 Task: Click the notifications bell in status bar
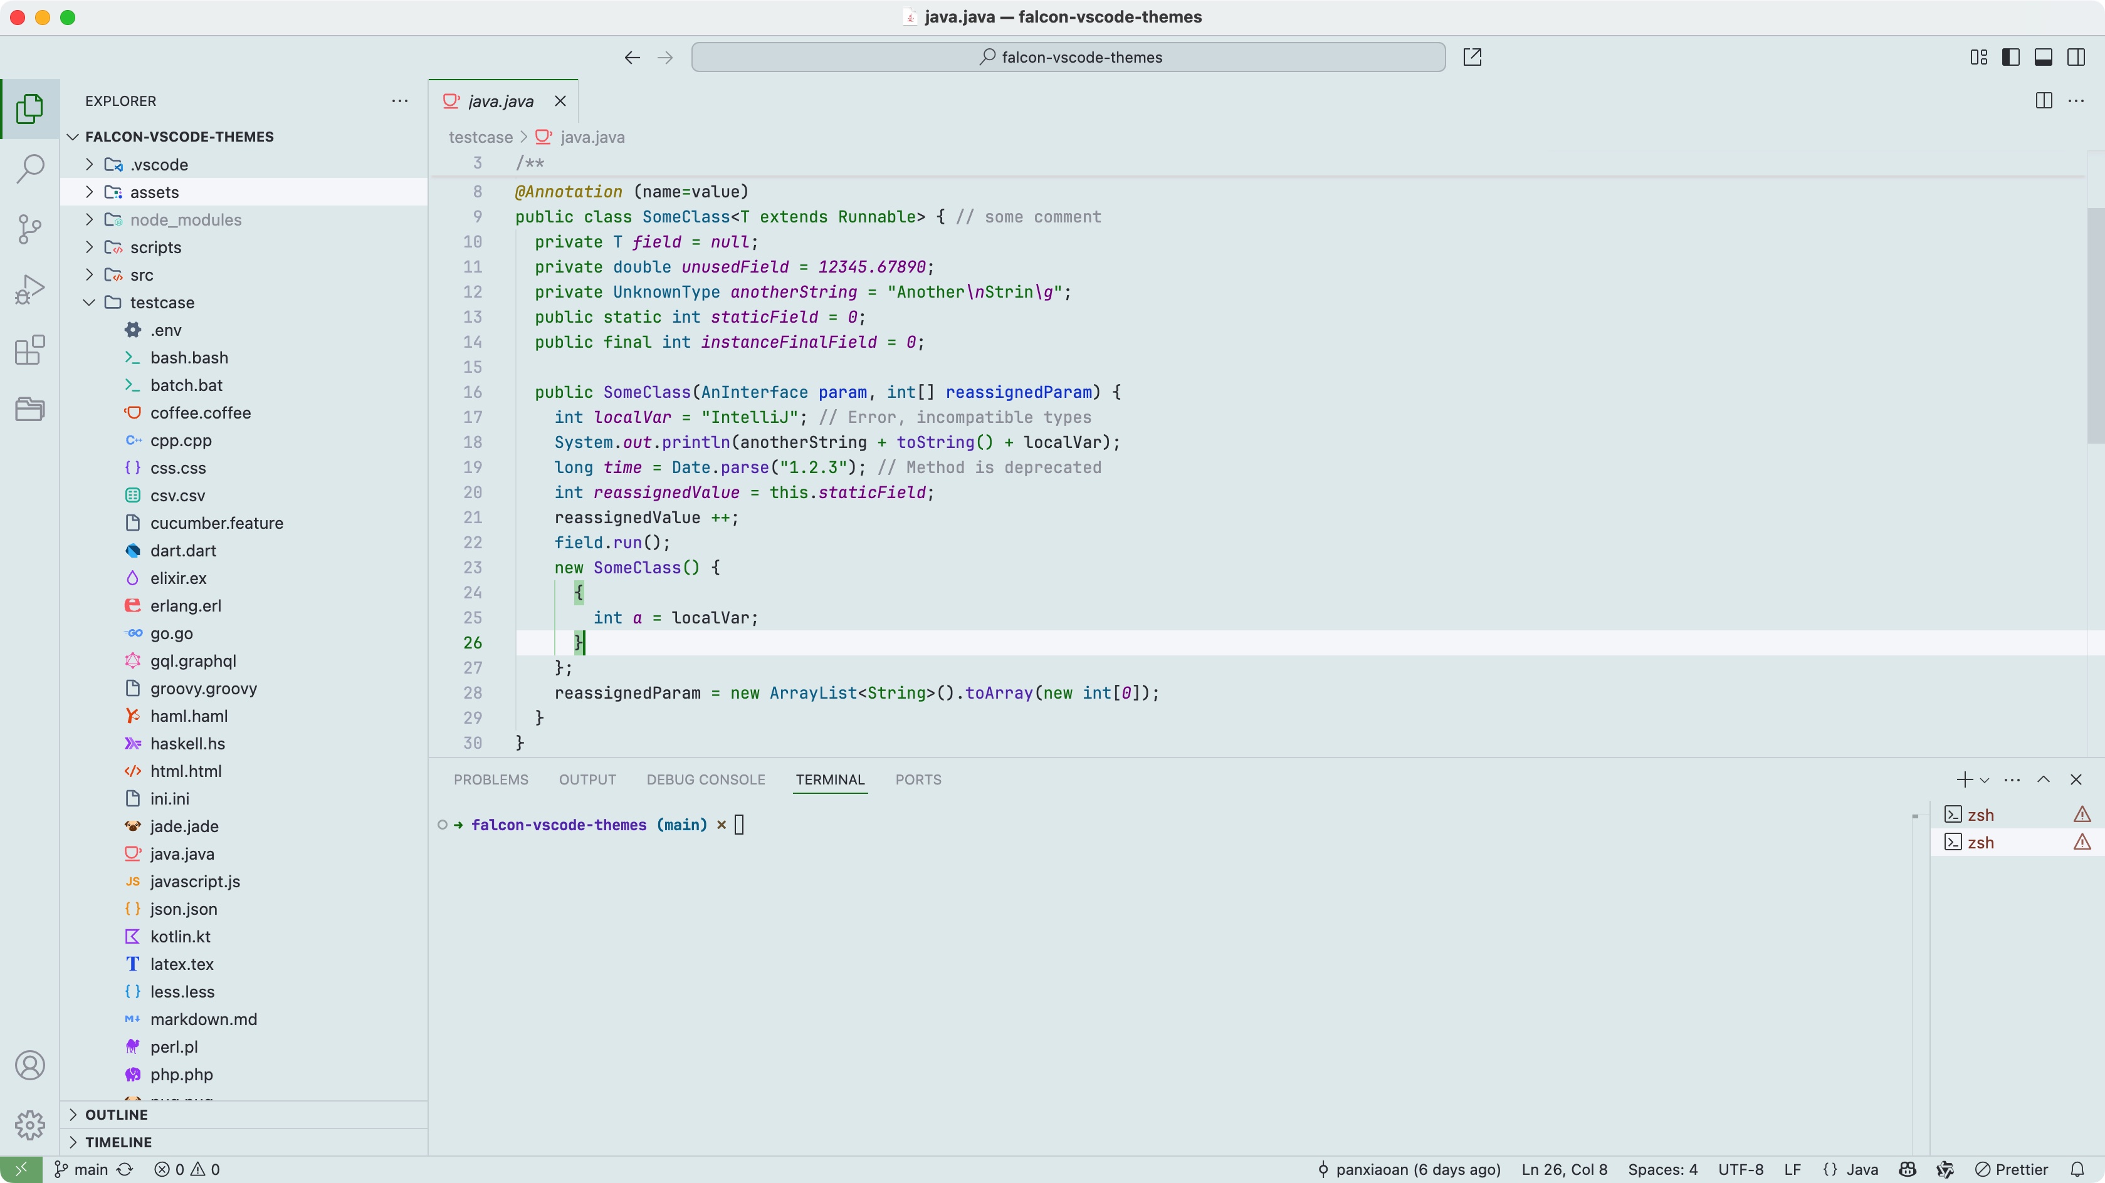[x=2076, y=1169]
